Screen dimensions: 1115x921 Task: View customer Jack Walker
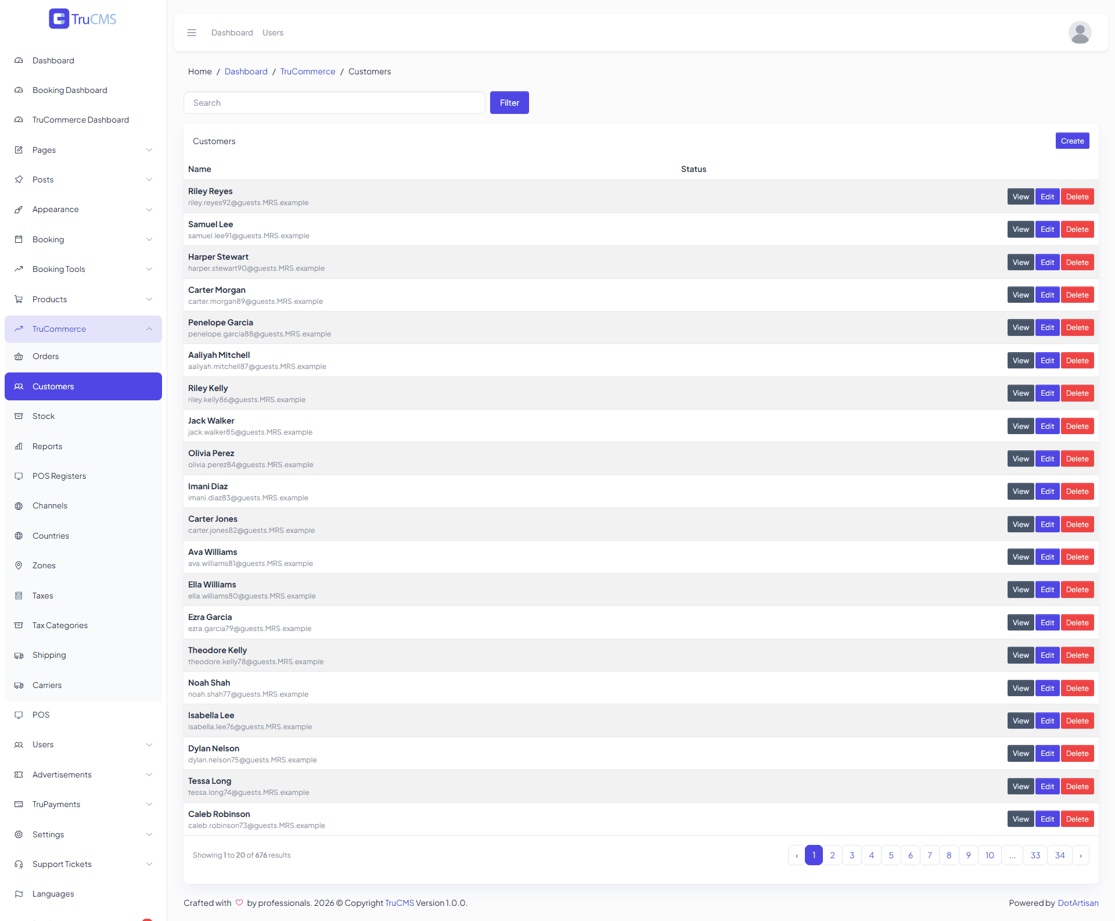[1020, 427]
